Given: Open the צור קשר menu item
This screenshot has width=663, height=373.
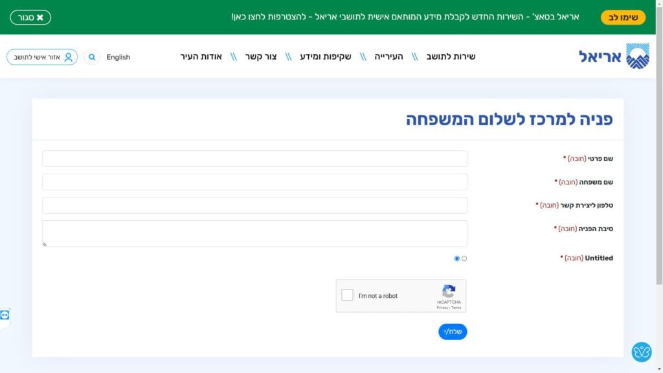Looking at the screenshot, I should point(261,57).
